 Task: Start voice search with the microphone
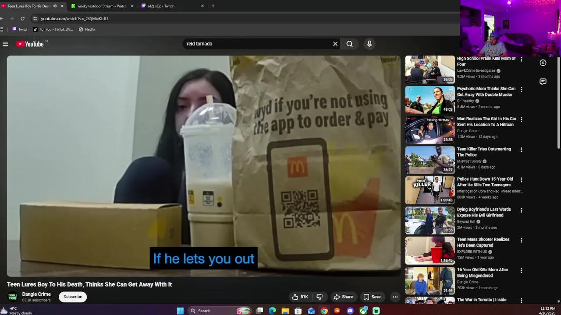(x=369, y=44)
